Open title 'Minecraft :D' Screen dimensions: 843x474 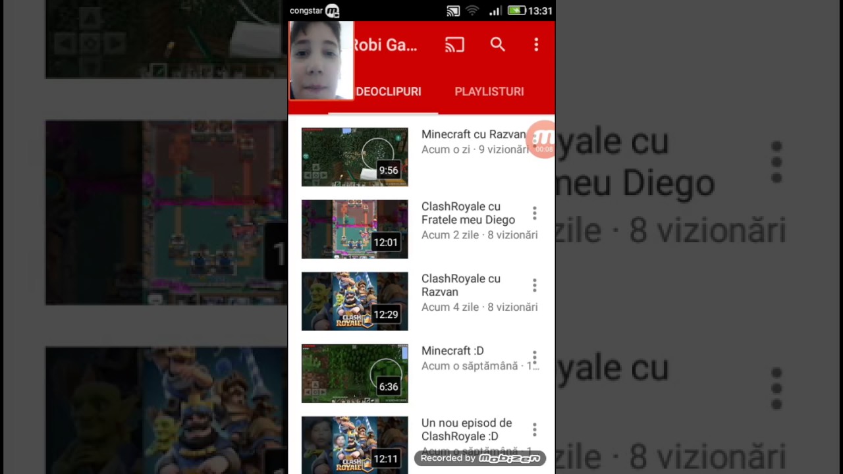pos(452,351)
